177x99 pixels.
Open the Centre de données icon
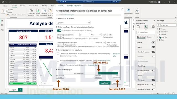tap(44, 10)
